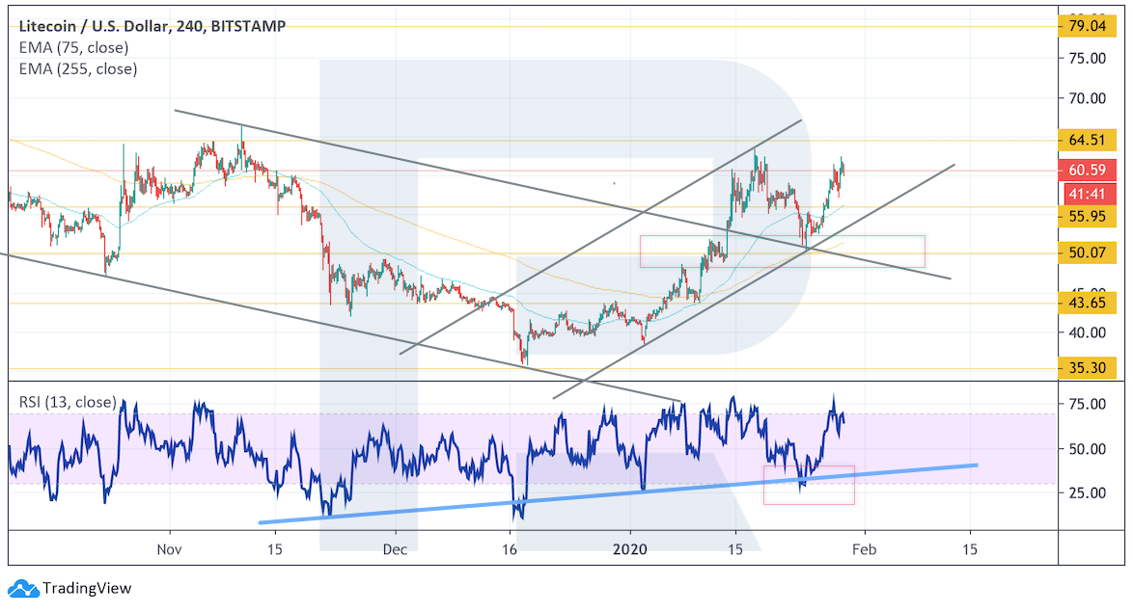Click the red 60.59 current price label
Image resolution: width=1133 pixels, height=611 pixels.
coord(1089,171)
